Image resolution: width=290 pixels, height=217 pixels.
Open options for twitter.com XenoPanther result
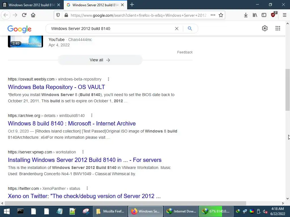coord(87,188)
